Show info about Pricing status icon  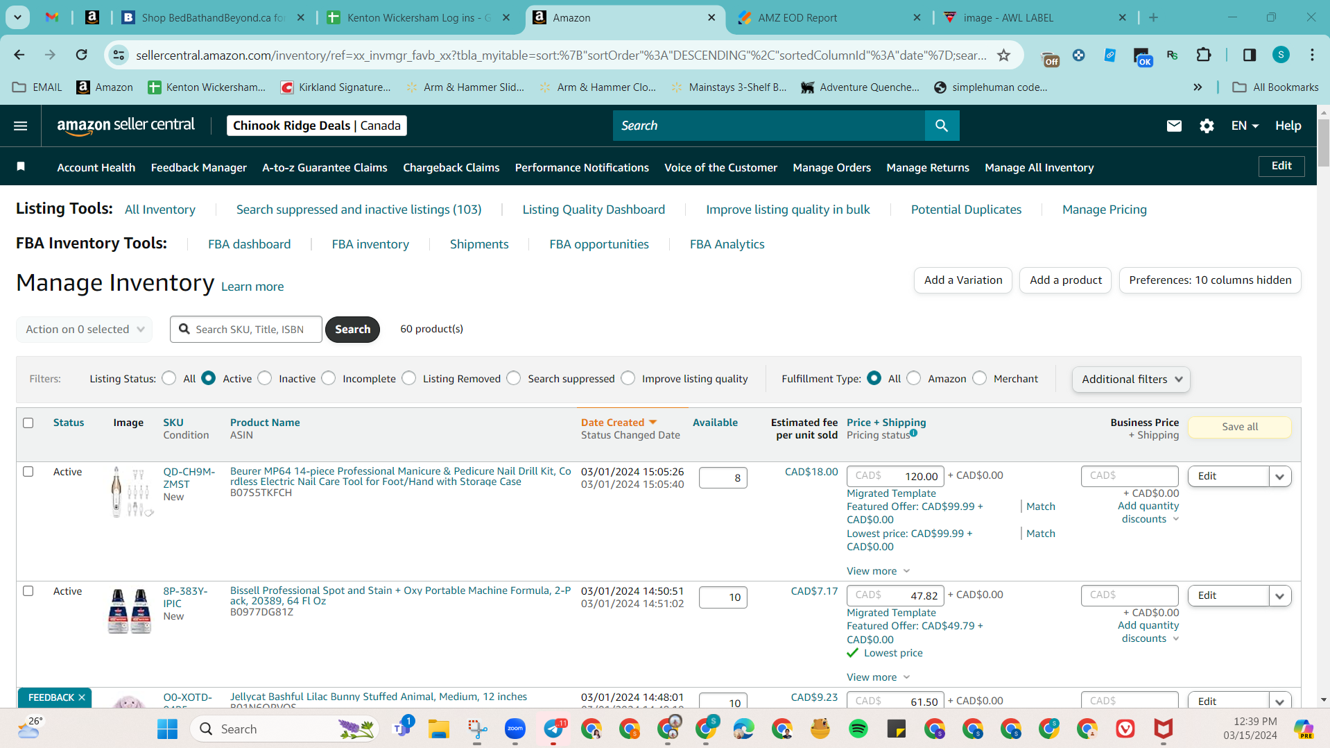(x=913, y=433)
